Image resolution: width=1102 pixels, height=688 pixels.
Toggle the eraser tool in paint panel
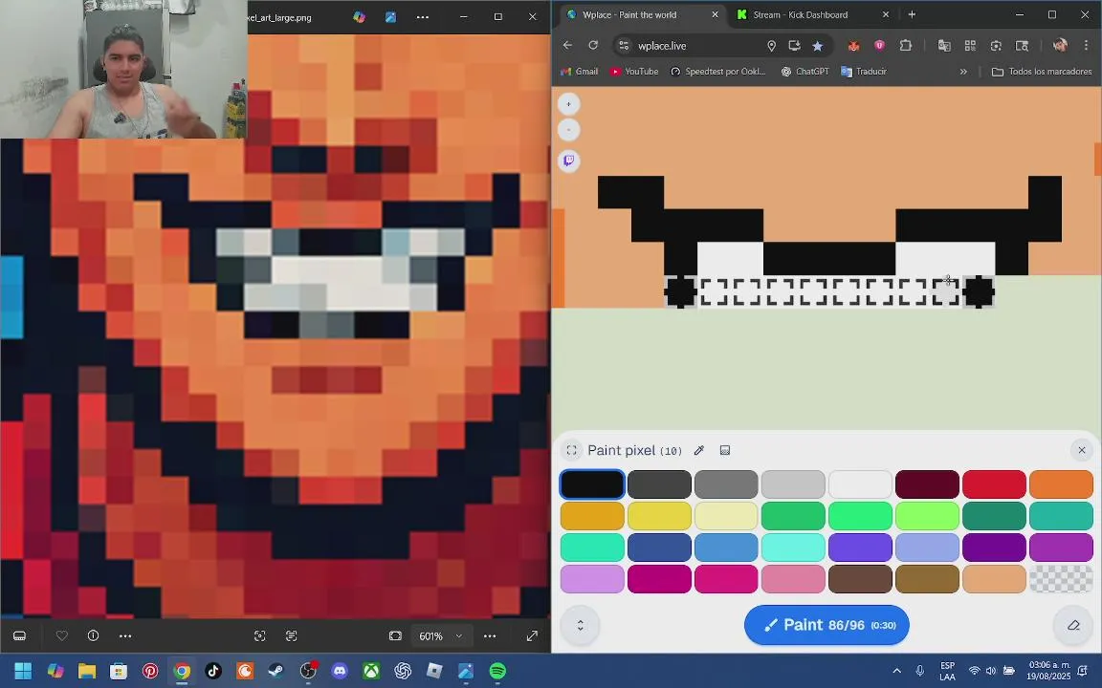click(x=1072, y=625)
